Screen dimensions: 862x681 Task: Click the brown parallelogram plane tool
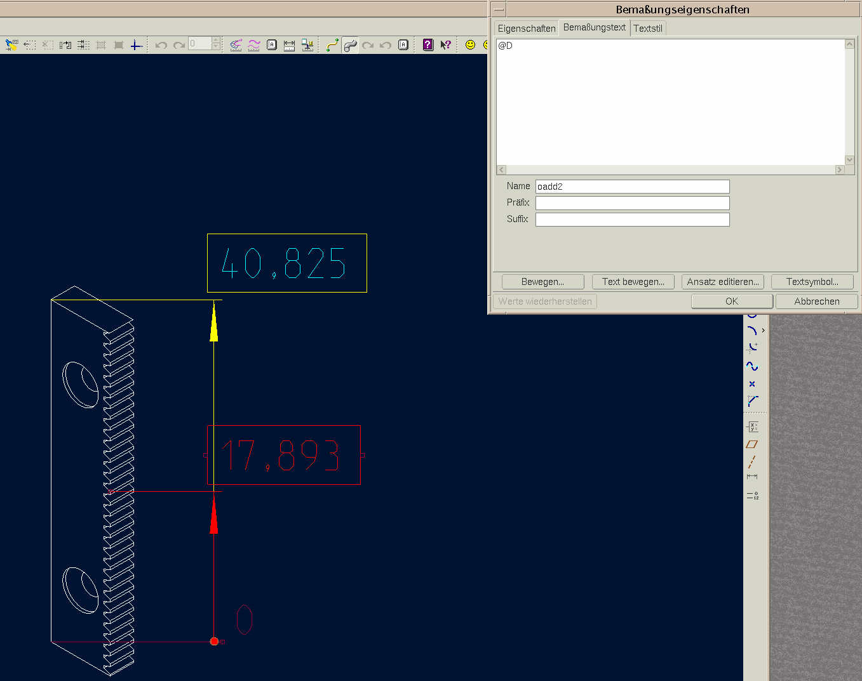click(752, 444)
